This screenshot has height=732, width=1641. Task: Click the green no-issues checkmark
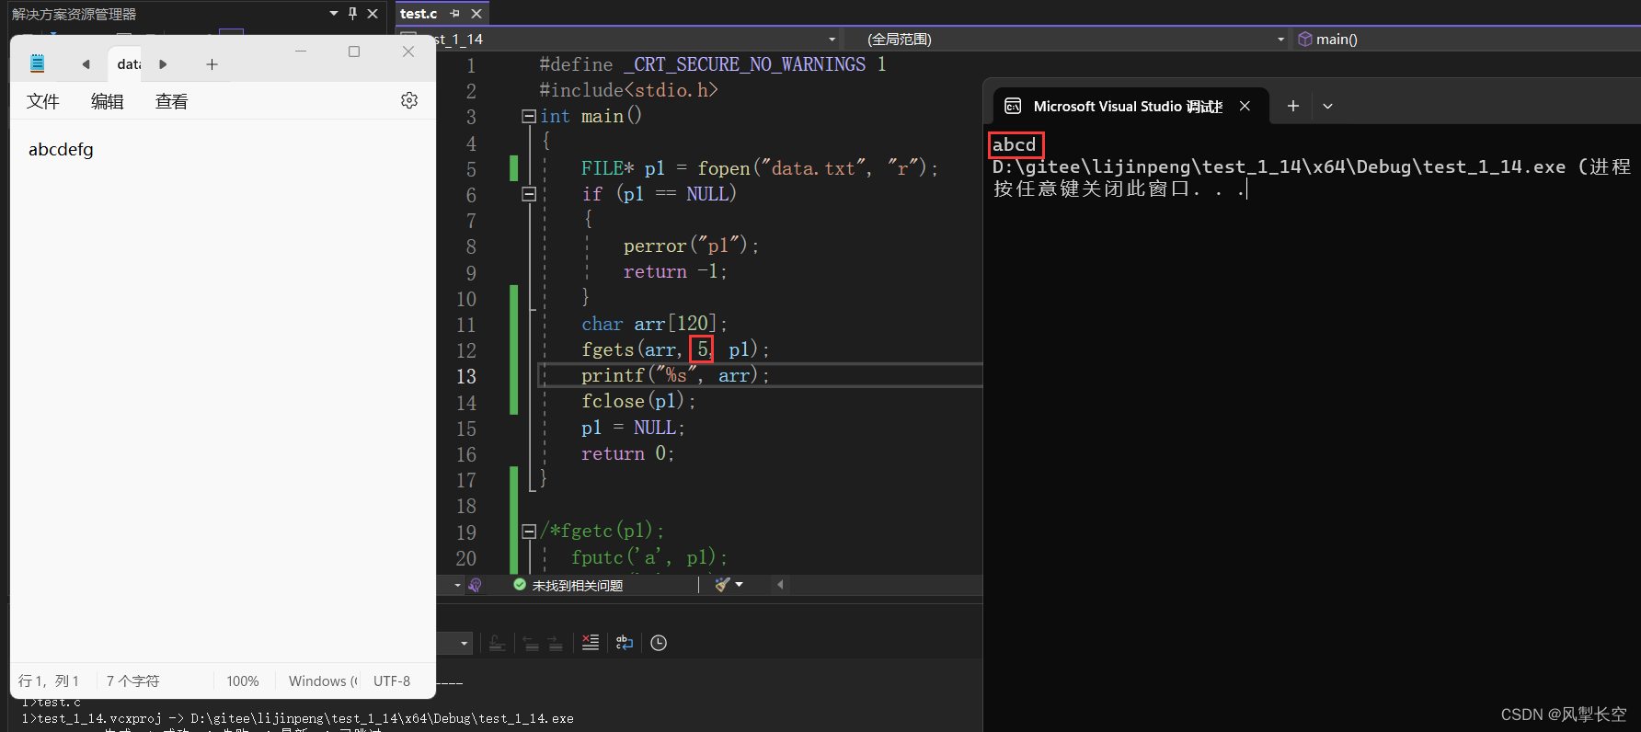(520, 585)
